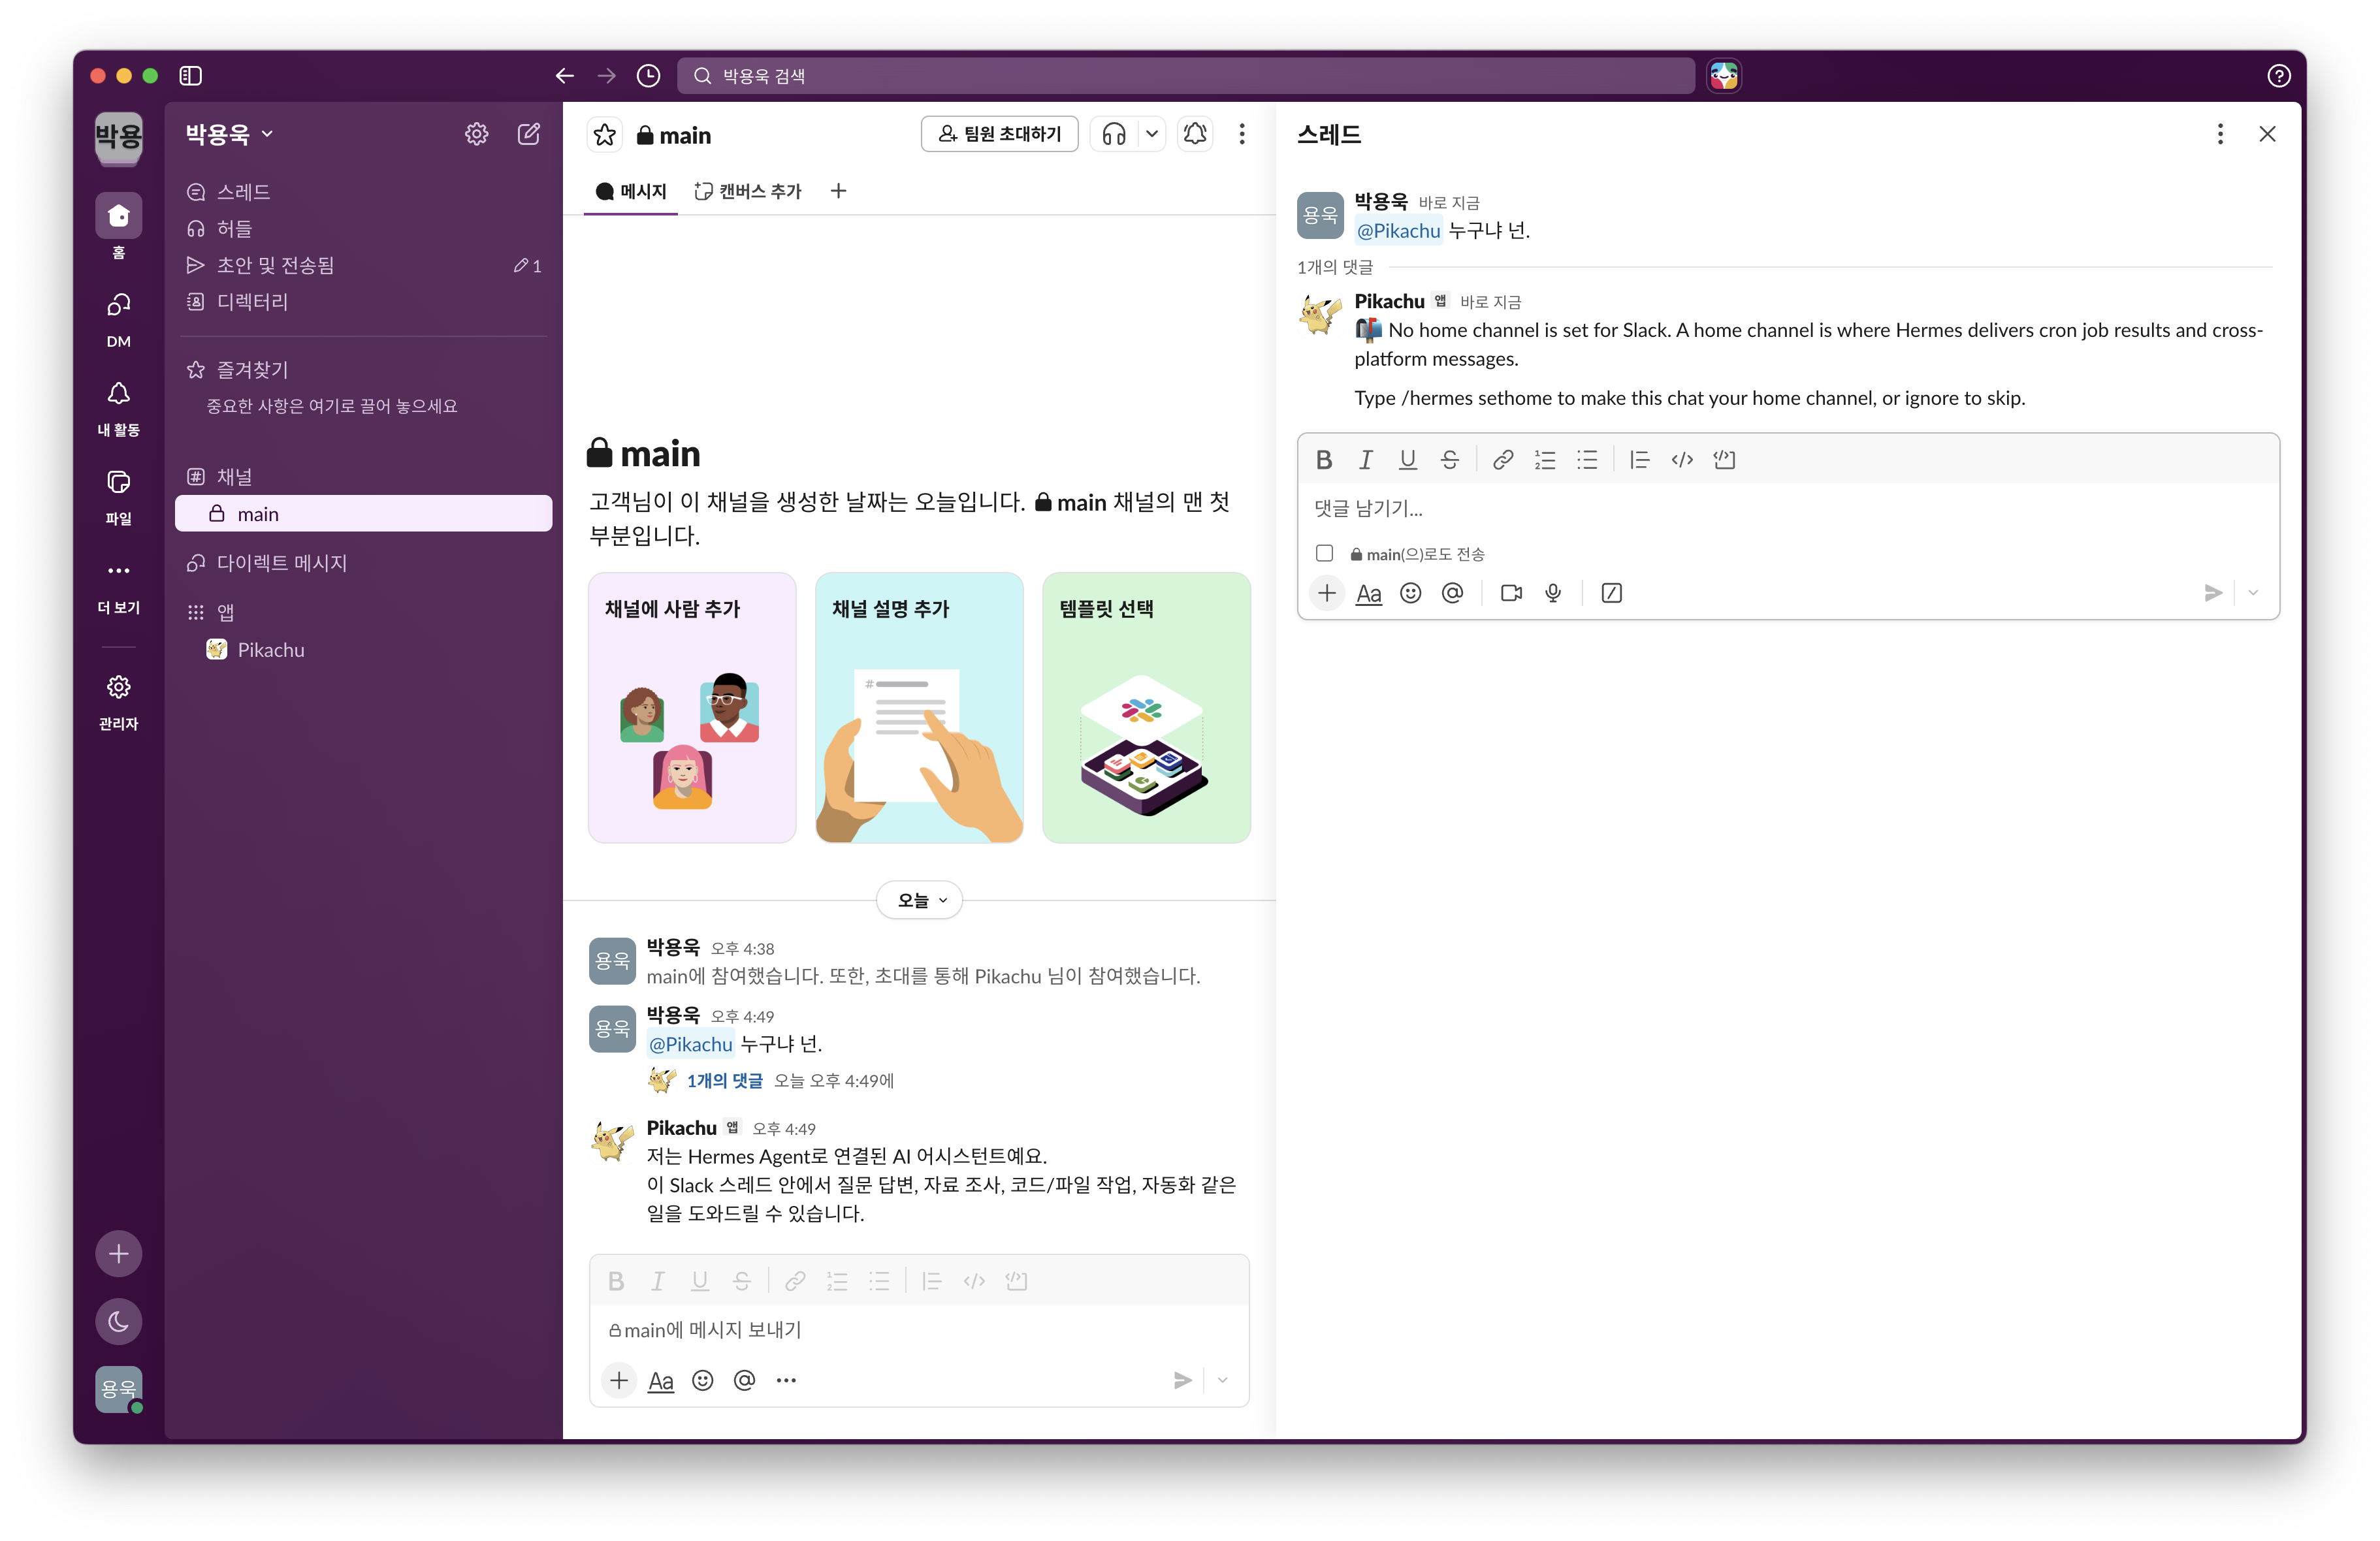2380x1541 pixels.
Task: Open notification settings bell in channel header
Action: click(x=1195, y=134)
